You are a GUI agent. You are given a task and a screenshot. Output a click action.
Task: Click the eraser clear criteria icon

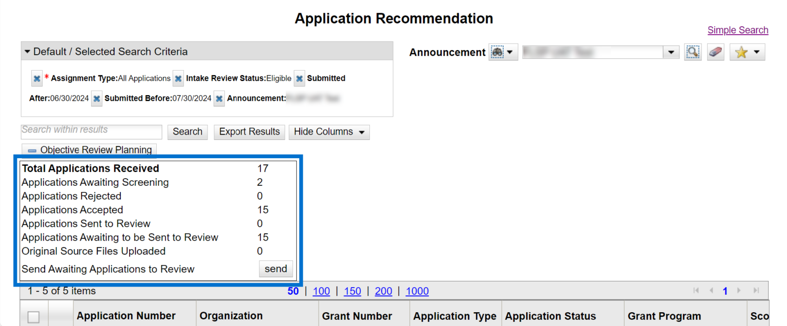click(716, 52)
